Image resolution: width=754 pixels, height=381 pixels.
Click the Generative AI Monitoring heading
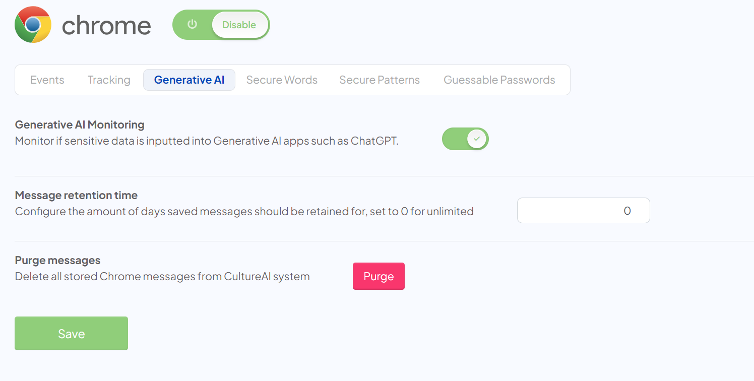(80, 124)
